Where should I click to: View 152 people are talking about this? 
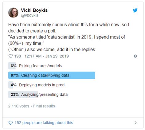[44, 123]
